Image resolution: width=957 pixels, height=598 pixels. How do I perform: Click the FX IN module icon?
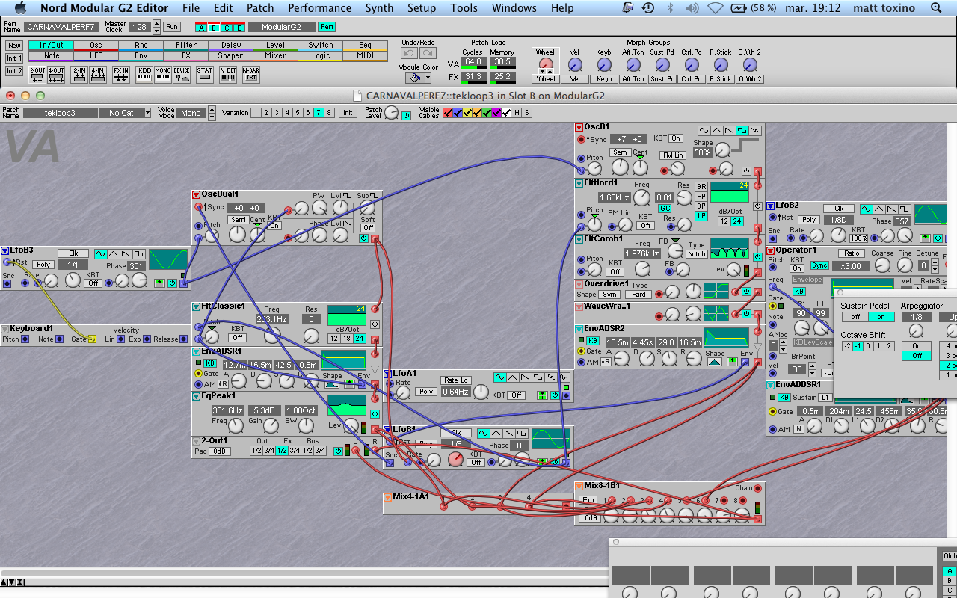pyautogui.click(x=121, y=75)
